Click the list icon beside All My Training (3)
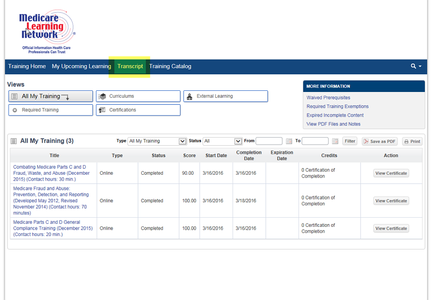 13,141
